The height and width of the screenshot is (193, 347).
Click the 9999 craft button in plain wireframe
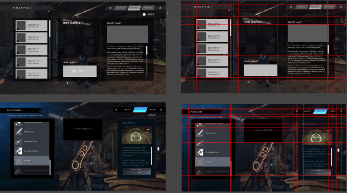coord(80,71)
